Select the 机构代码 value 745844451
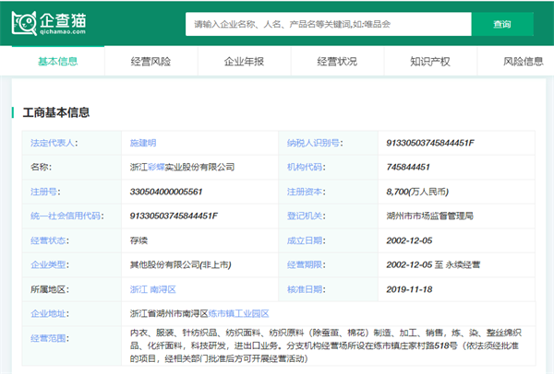 (x=408, y=168)
